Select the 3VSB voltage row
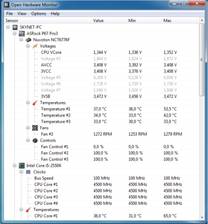 click(101, 96)
